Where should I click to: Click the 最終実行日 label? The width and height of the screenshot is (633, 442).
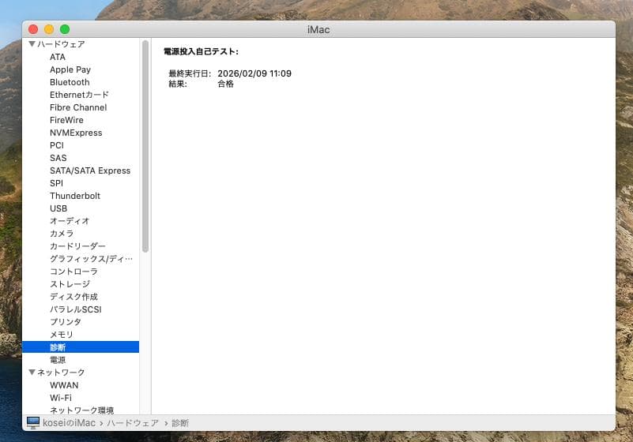[190, 73]
